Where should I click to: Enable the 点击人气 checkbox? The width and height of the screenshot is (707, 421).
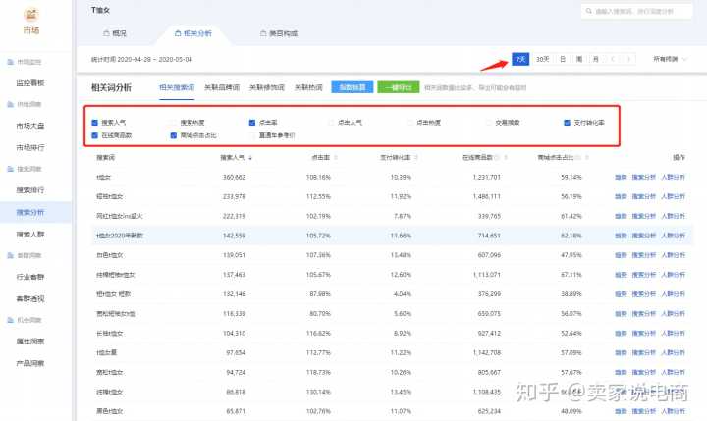(x=331, y=123)
